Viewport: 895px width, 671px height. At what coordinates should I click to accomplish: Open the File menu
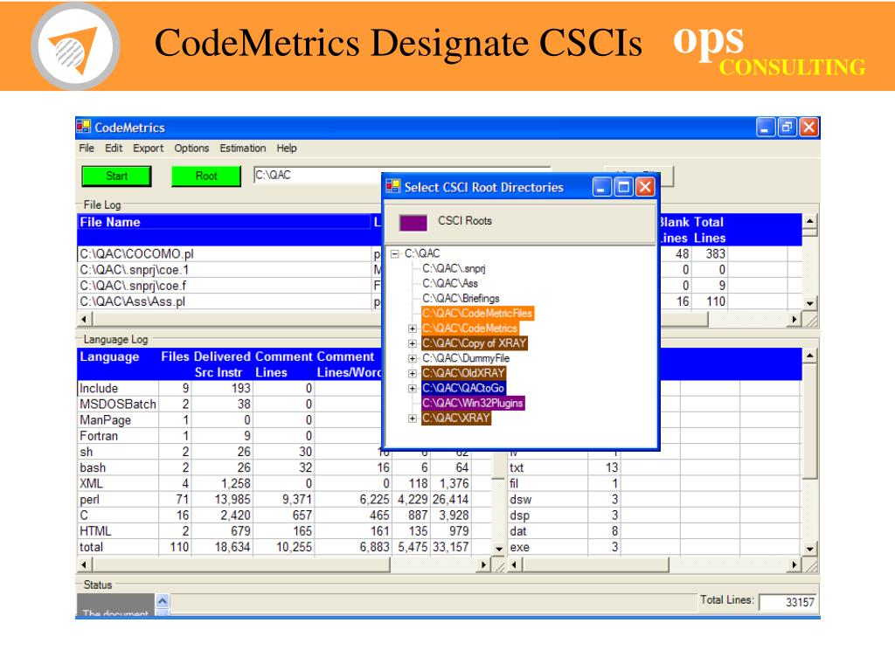pyautogui.click(x=87, y=149)
